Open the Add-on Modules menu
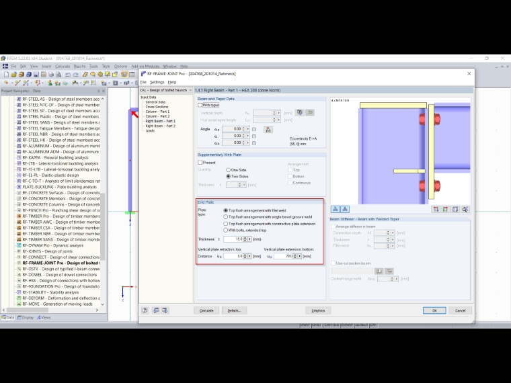Screen dimensions: 511x383 pyautogui.click(x=145, y=67)
